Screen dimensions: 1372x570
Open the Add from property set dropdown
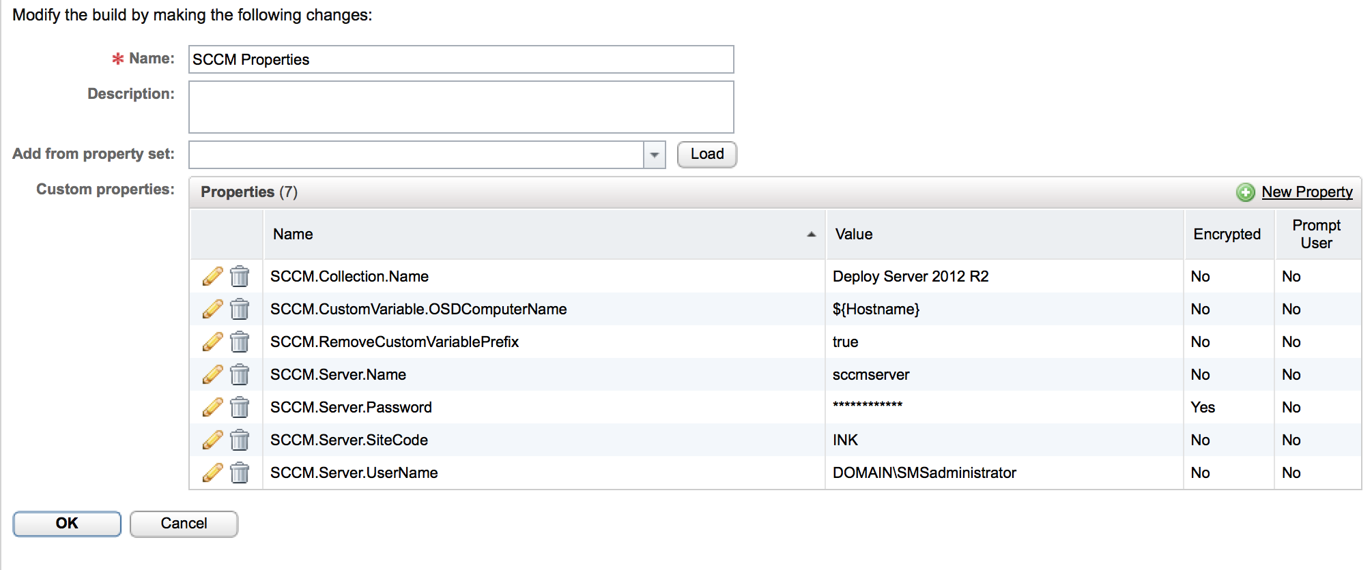click(654, 155)
